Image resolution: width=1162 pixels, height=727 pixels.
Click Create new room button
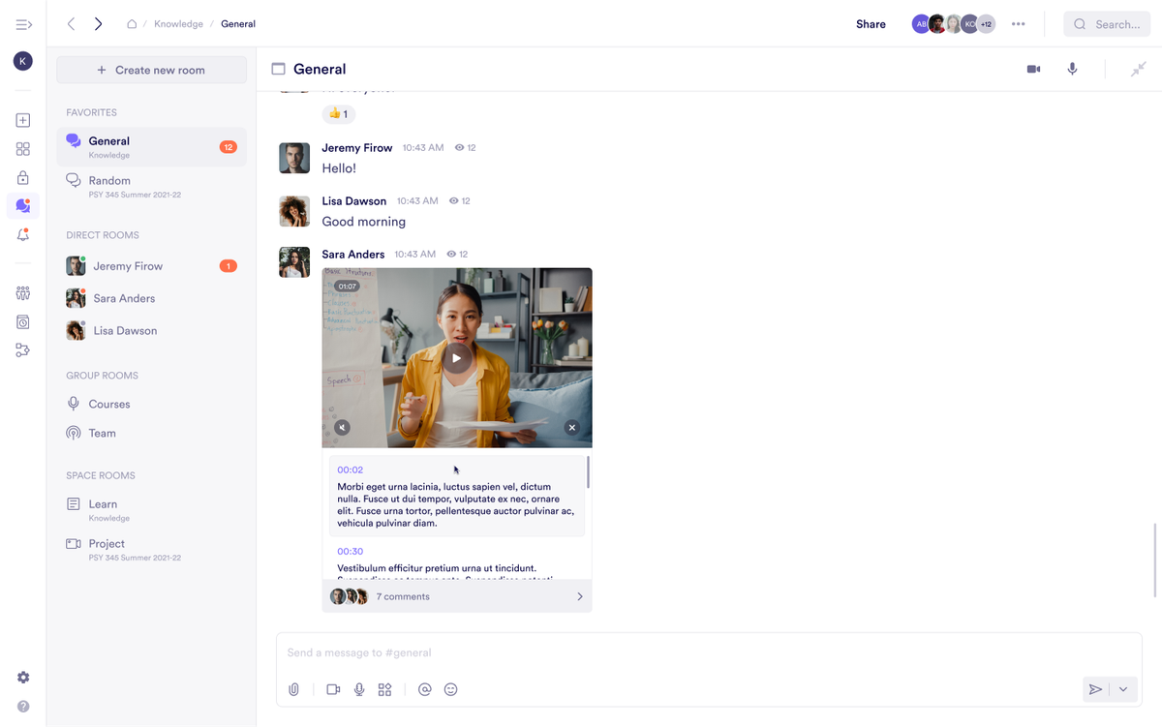coord(151,70)
